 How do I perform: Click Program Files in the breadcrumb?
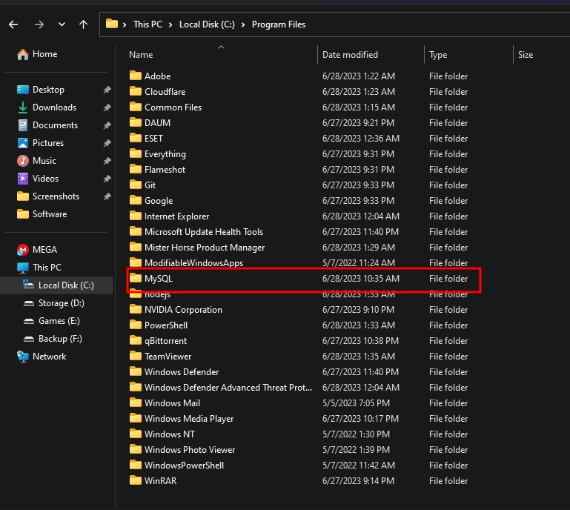tap(279, 24)
